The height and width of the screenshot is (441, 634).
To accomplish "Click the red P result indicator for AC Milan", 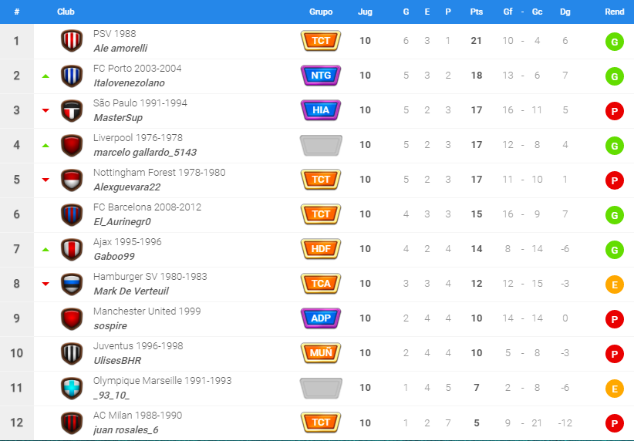I will (x=614, y=423).
